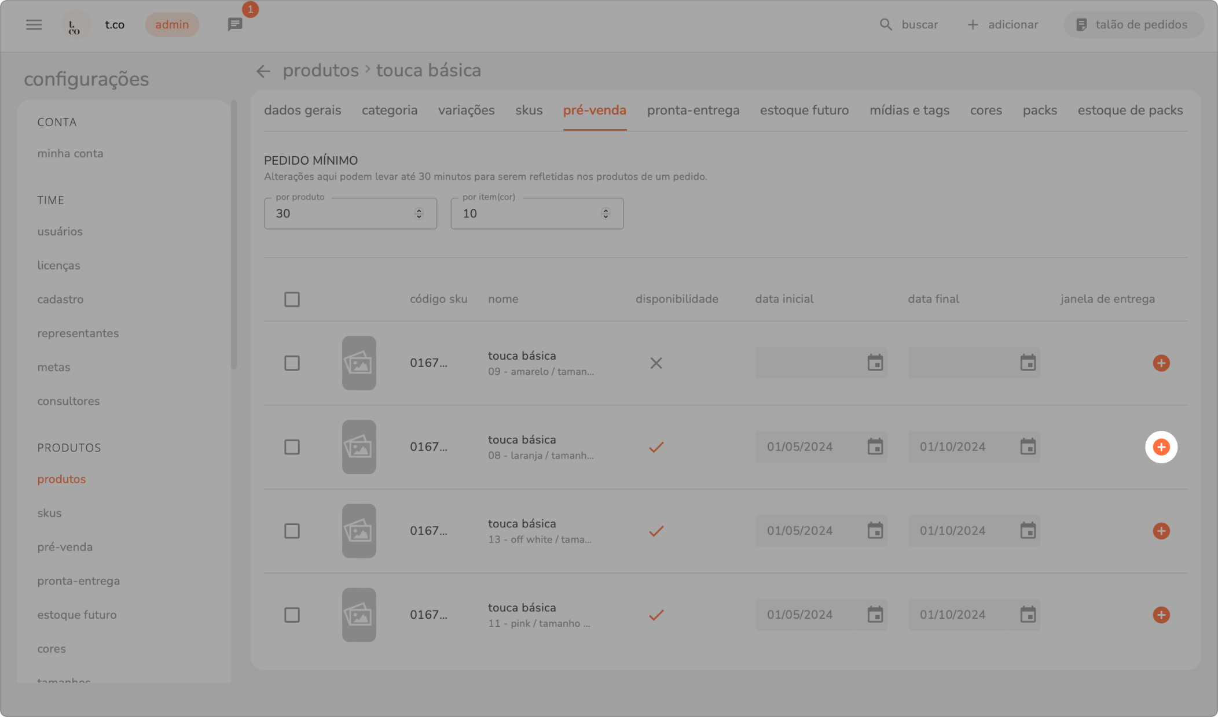1218x717 pixels.
Task: Switch to the pronta-entrega tab
Action: pyautogui.click(x=693, y=110)
